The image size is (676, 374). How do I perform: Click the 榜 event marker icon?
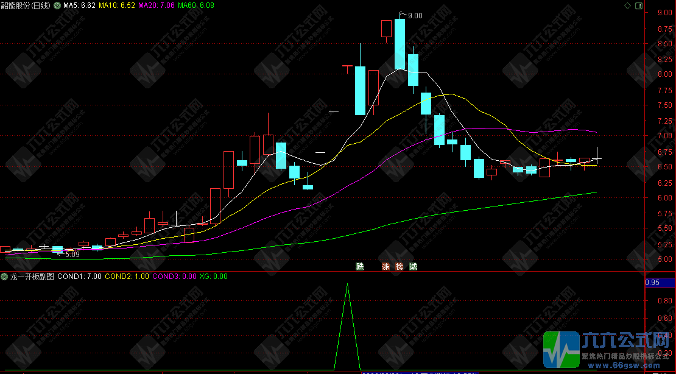click(400, 266)
